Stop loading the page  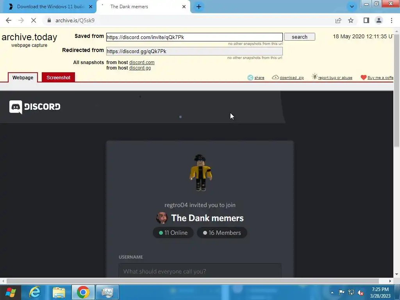34,20
